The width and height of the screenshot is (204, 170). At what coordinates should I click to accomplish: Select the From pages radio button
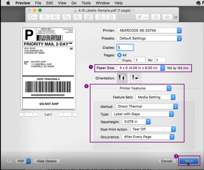(119, 61)
